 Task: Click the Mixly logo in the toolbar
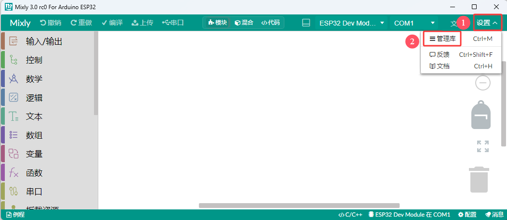click(x=20, y=23)
